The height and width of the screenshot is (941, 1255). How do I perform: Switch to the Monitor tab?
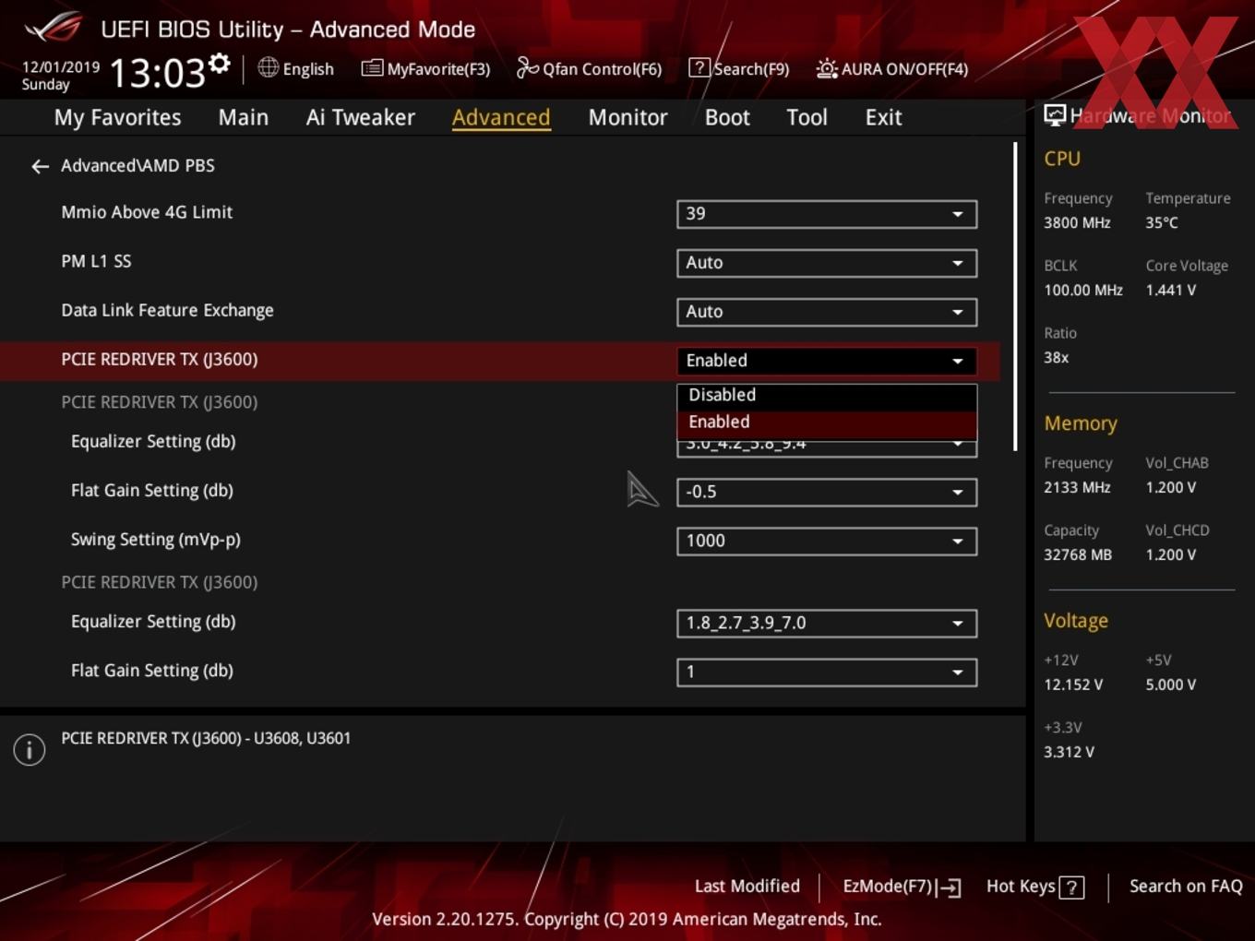627,117
